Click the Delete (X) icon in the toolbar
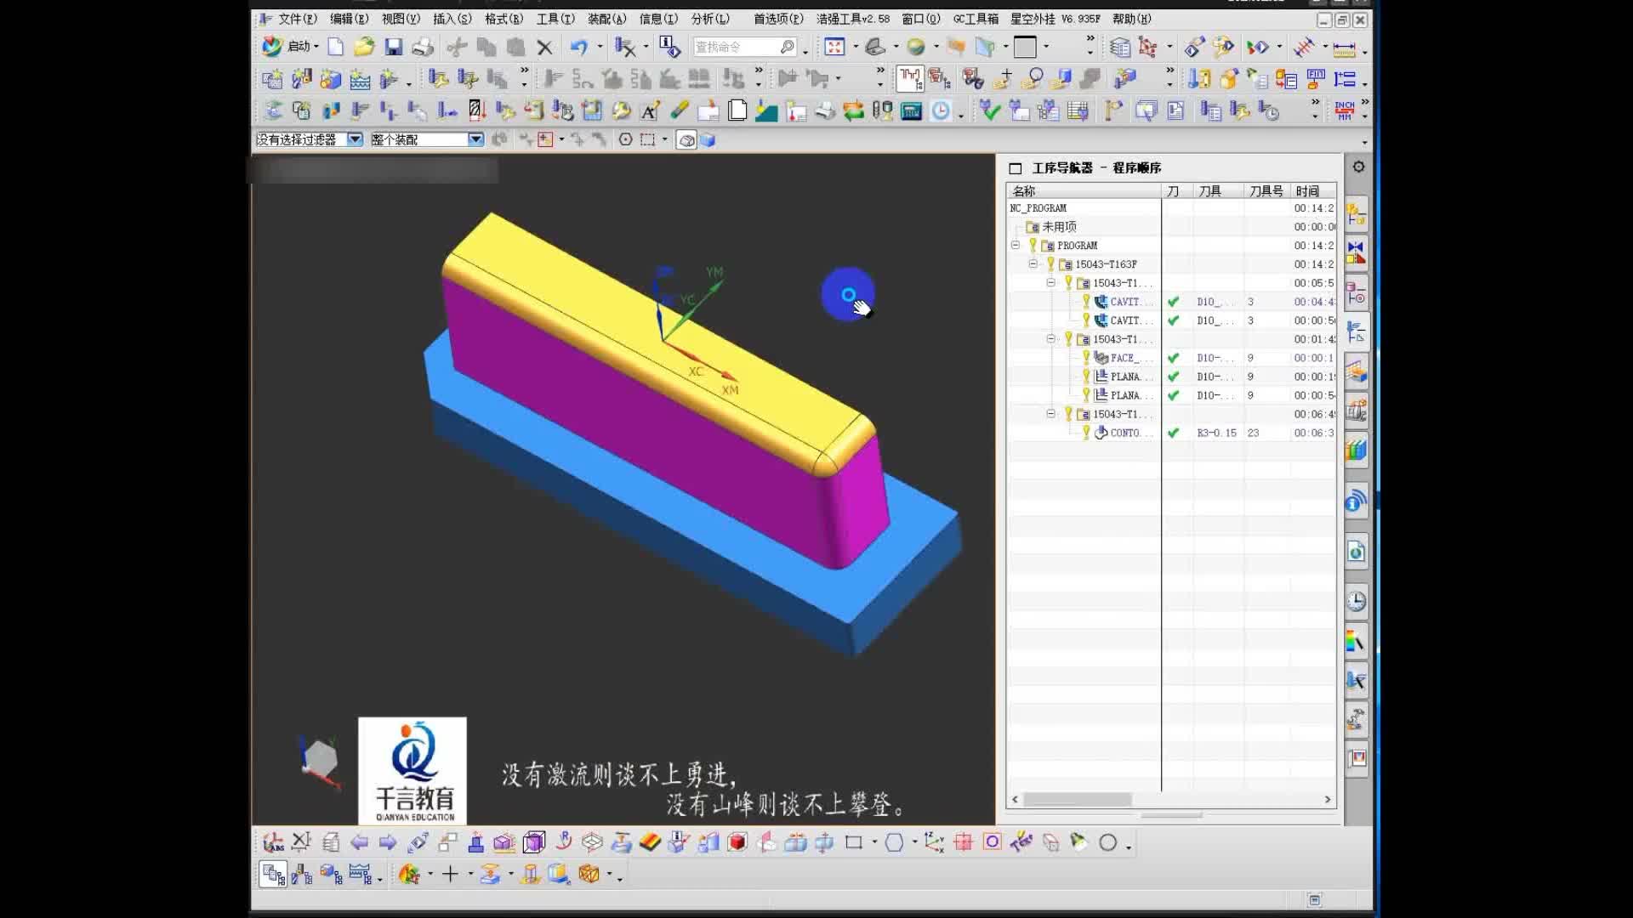Viewport: 1633px width, 918px height. (x=545, y=48)
